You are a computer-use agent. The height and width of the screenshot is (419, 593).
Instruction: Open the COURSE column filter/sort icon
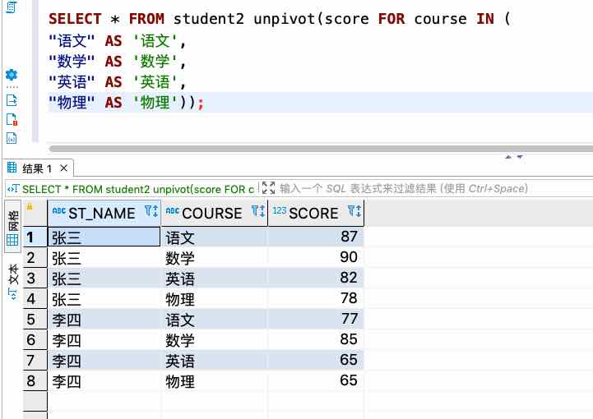click(x=258, y=211)
